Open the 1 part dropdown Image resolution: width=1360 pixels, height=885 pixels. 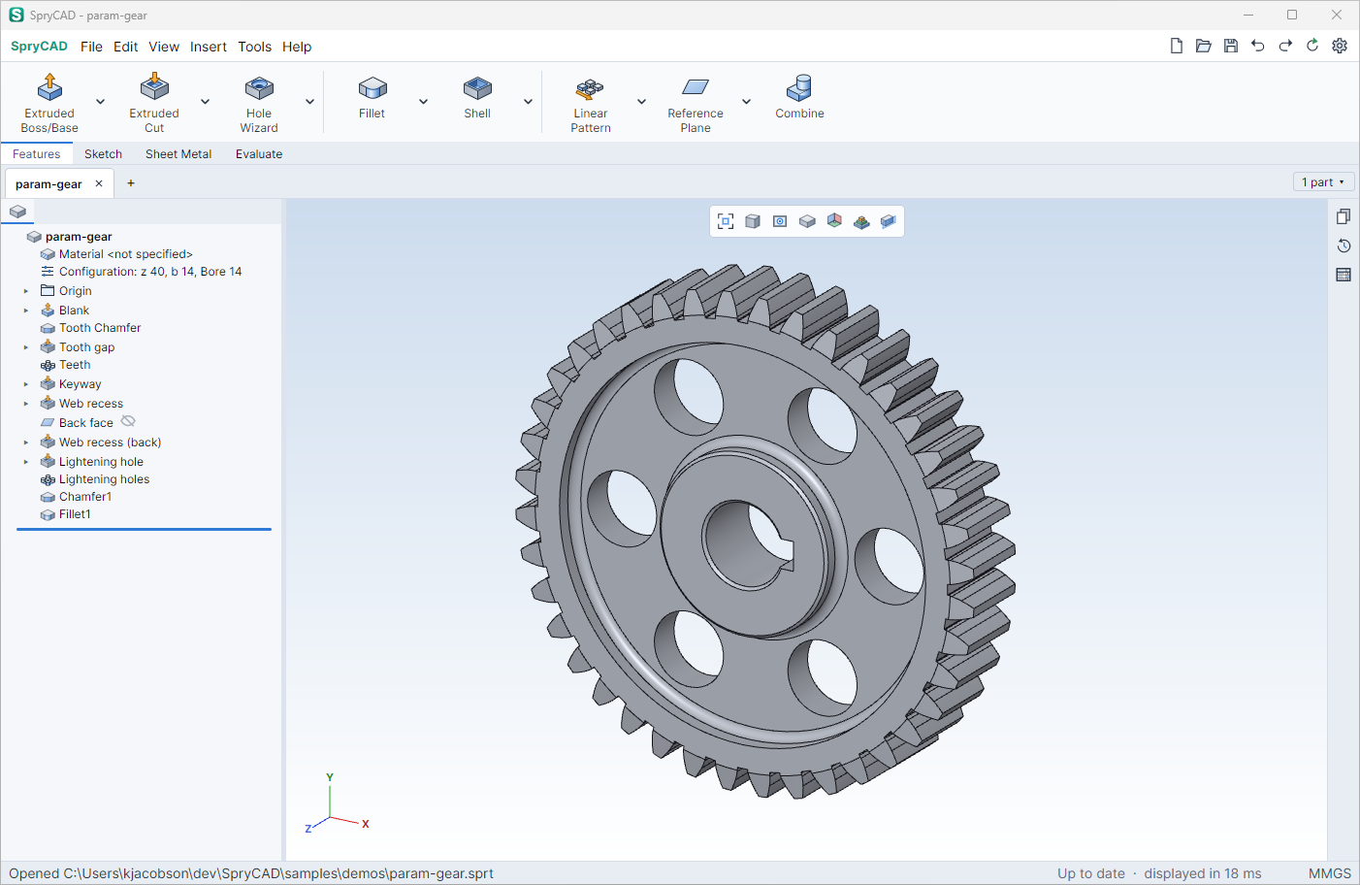[x=1323, y=182]
